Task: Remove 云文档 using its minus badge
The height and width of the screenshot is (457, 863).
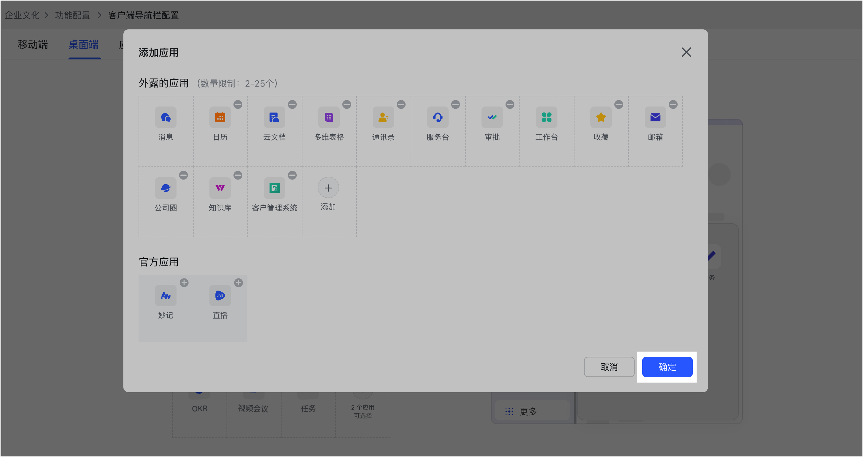Action: point(293,105)
